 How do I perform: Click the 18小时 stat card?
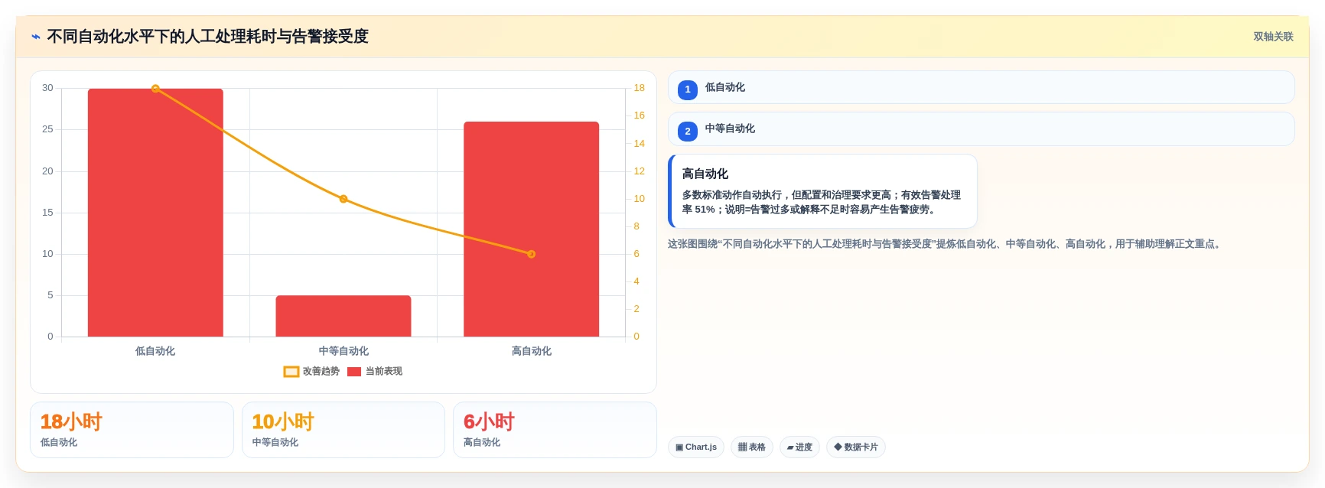tap(132, 430)
